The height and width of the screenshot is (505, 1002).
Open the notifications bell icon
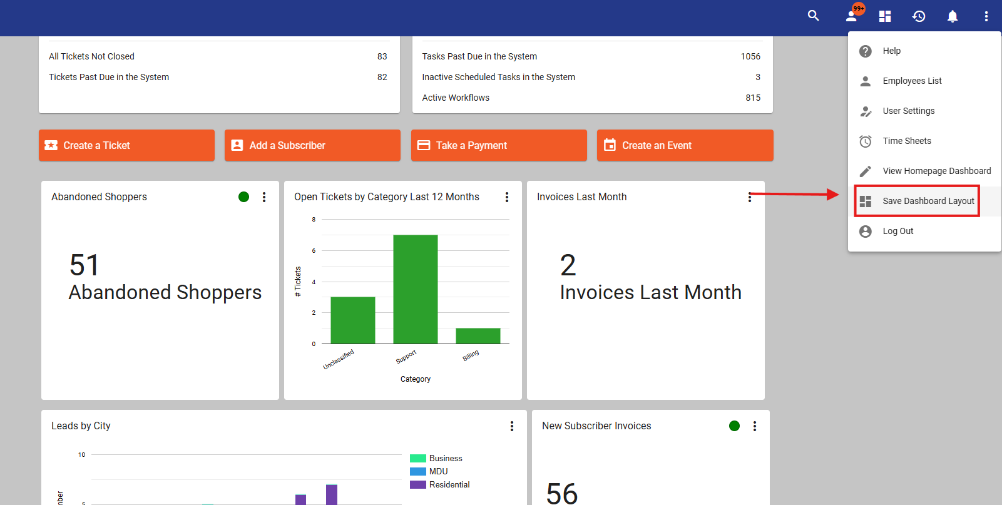point(953,16)
